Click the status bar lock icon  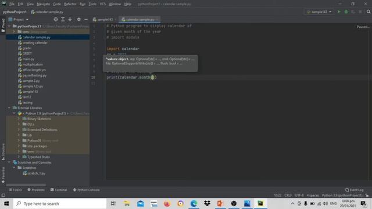click(367, 196)
